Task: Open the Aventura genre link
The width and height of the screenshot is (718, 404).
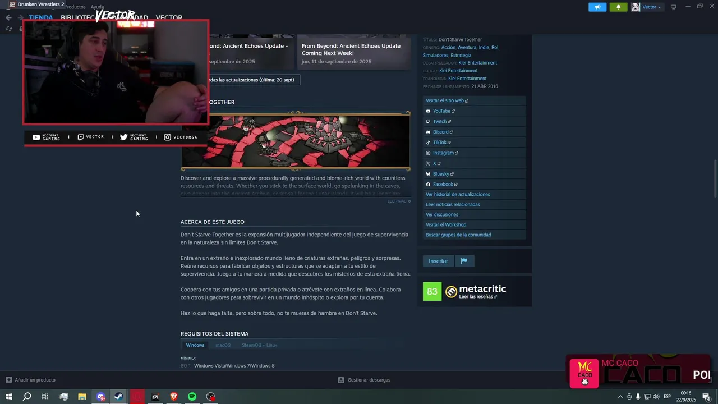Action: pos(467,48)
